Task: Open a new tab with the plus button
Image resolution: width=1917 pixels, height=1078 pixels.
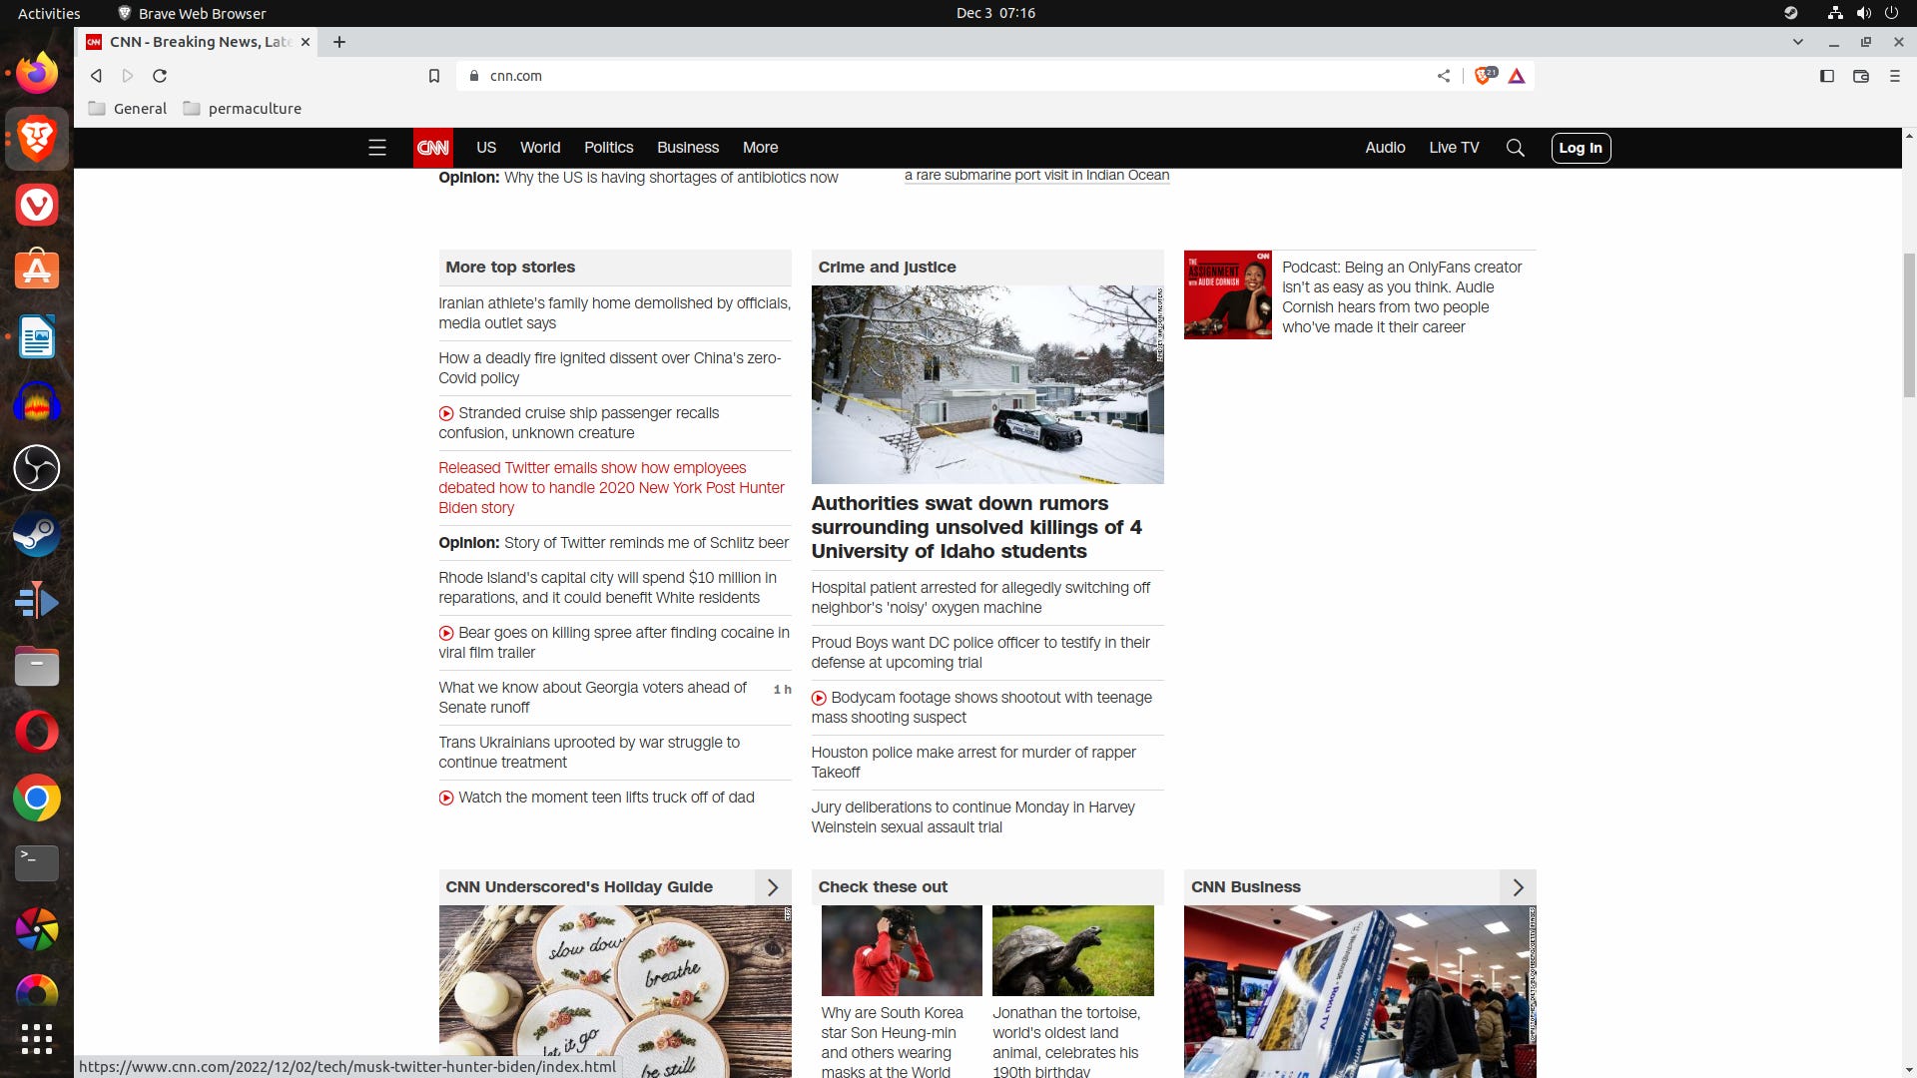Action: 339,42
